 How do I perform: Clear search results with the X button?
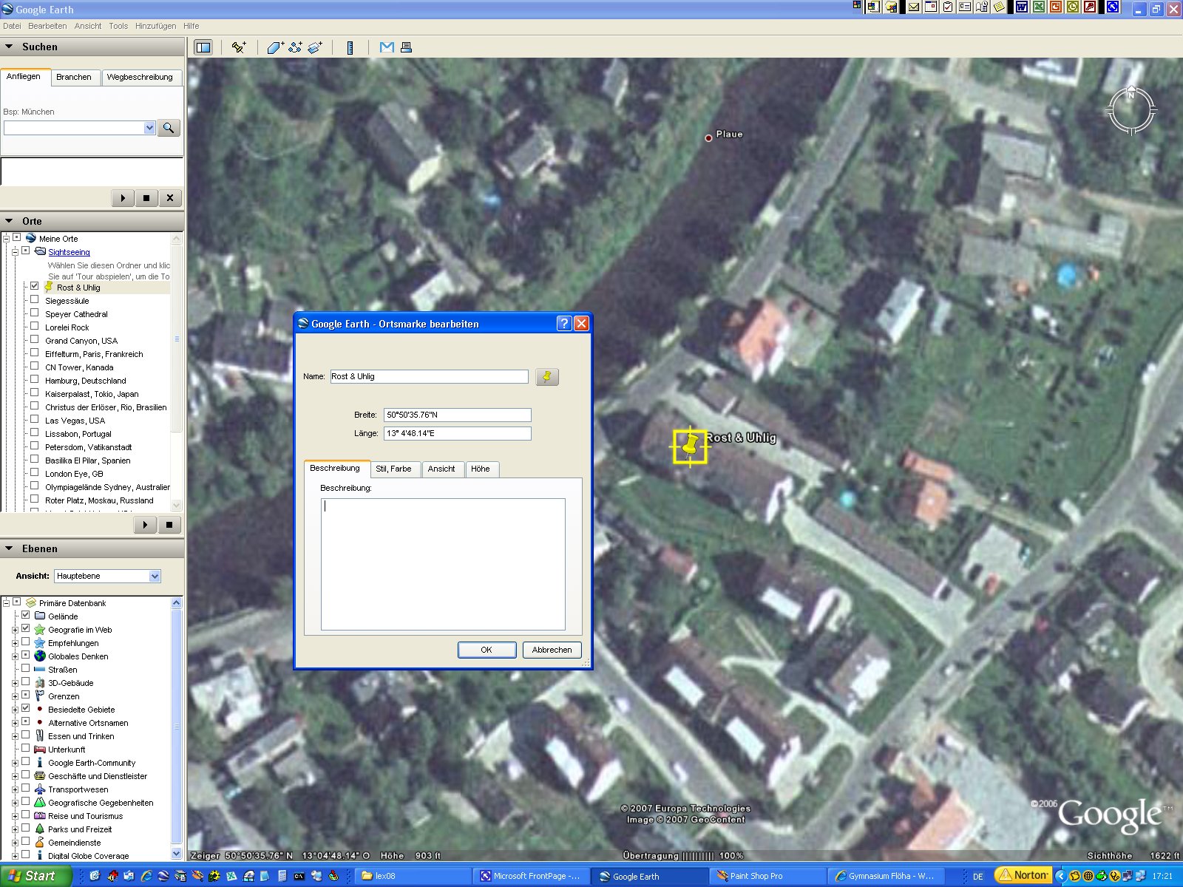pyautogui.click(x=170, y=198)
